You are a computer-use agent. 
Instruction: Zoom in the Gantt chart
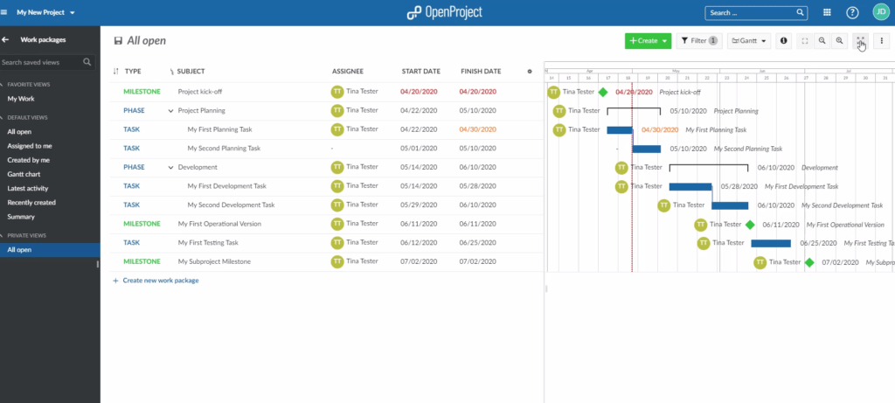(839, 41)
